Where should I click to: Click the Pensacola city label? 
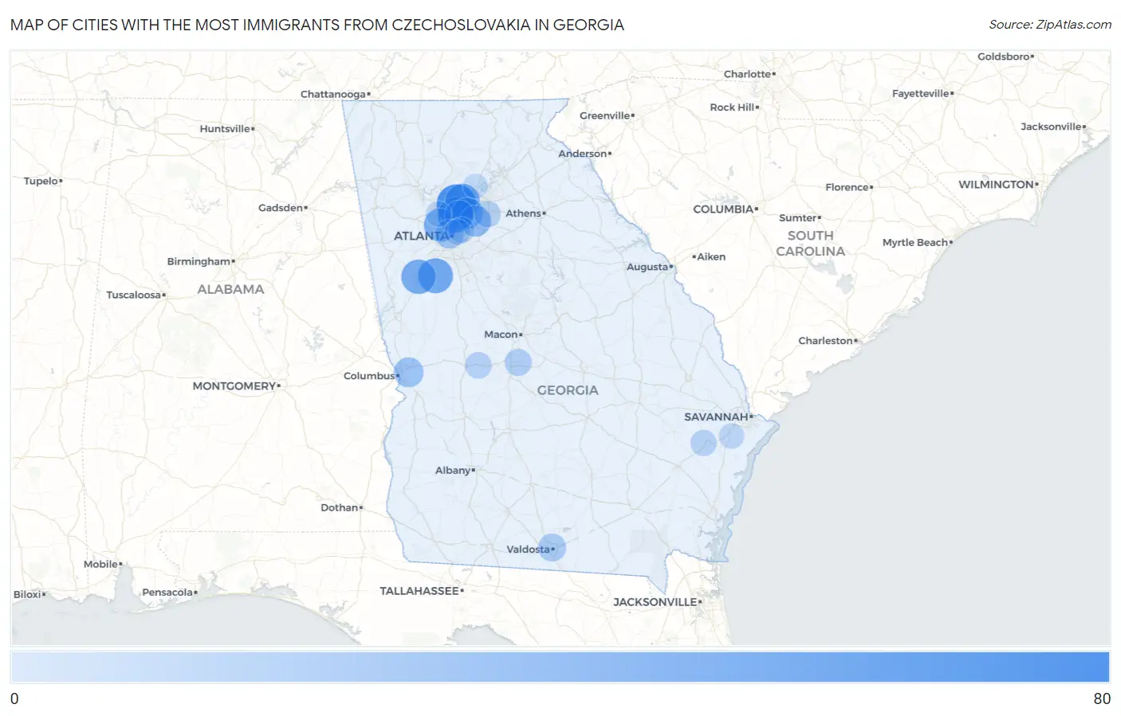point(167,593)
